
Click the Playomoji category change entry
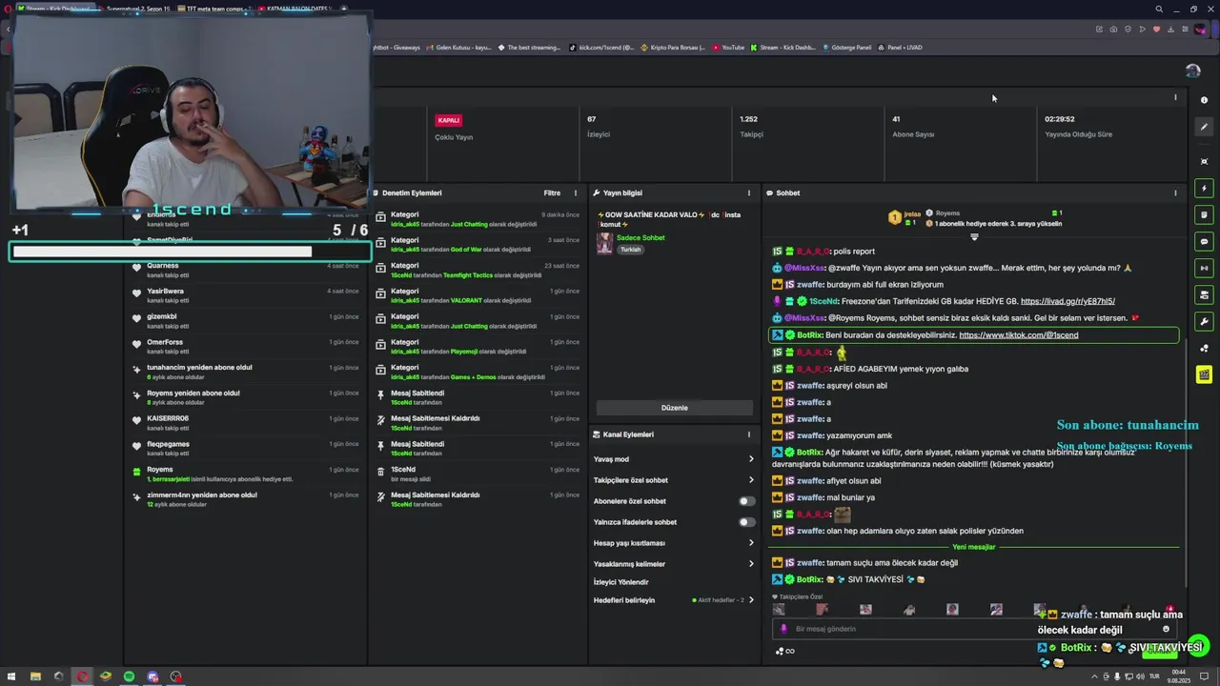(x=477, y=346)
